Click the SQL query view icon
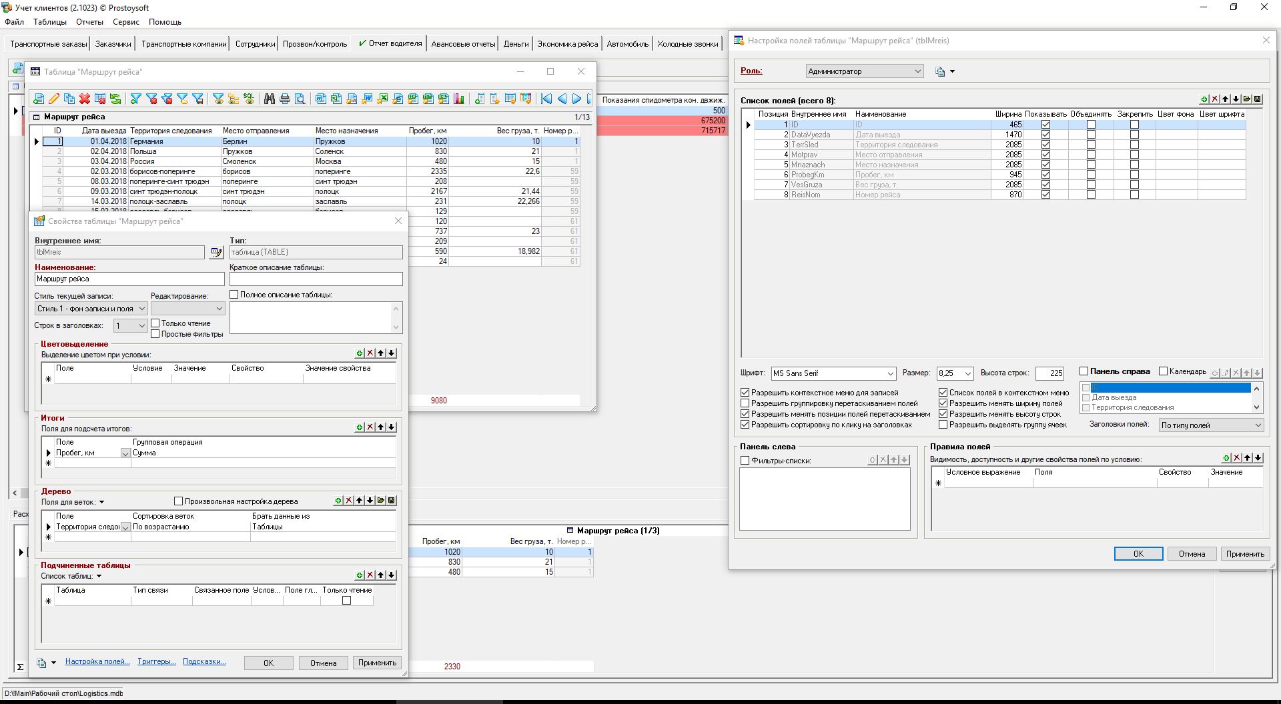Screen dimensions: 1281x704 click(x=249, y=99)
